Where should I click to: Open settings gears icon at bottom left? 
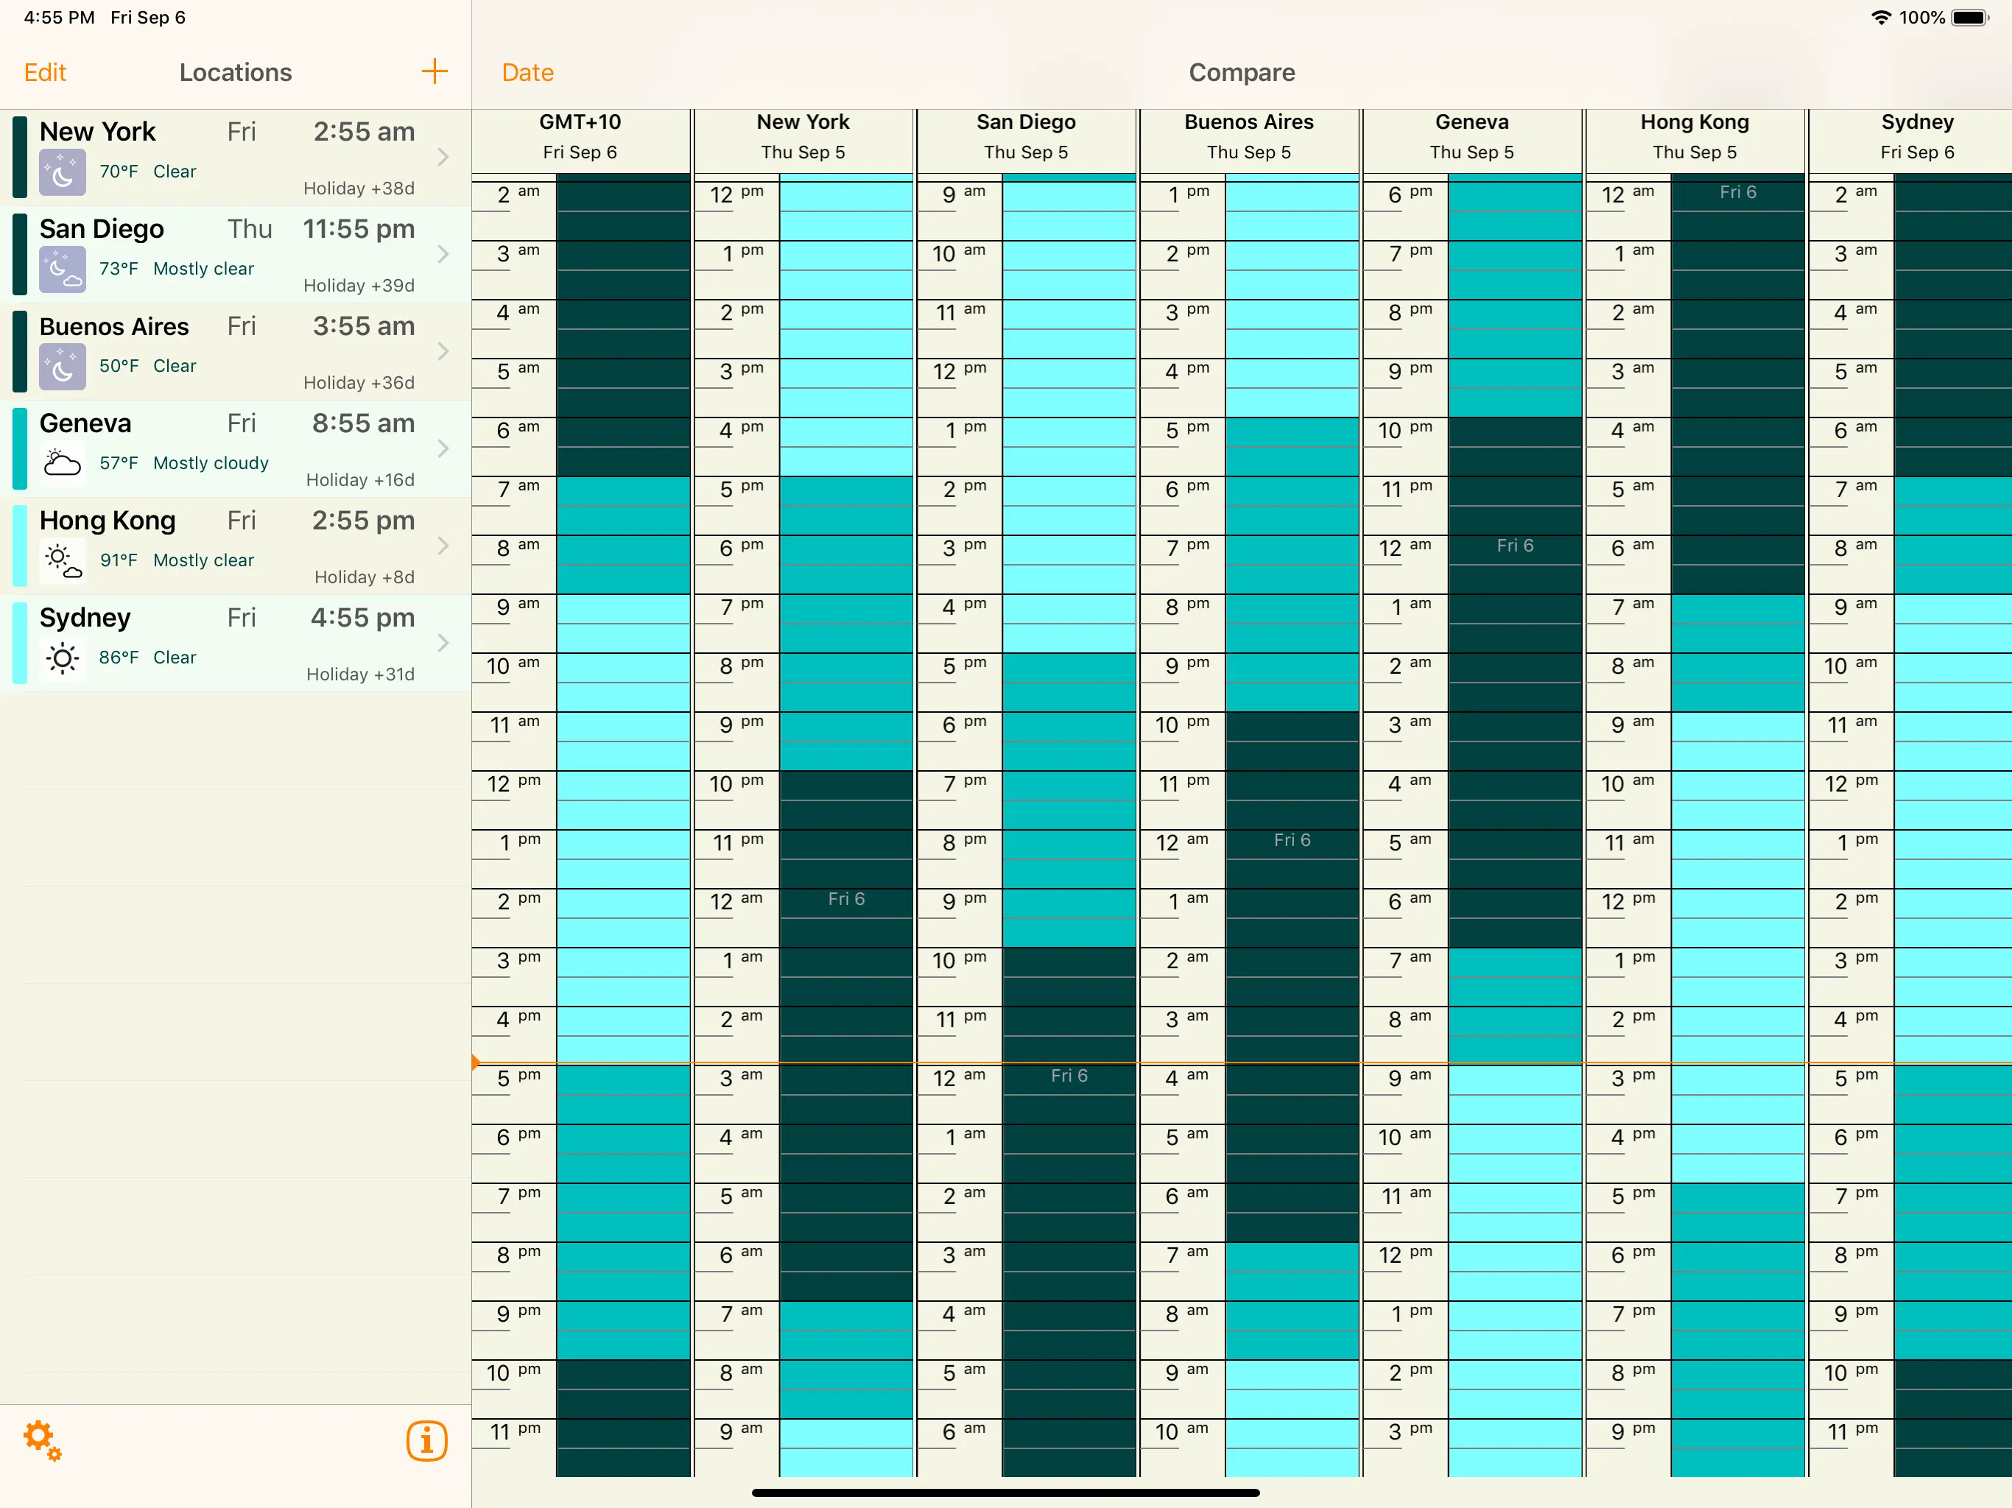[x=42, y=1440]
